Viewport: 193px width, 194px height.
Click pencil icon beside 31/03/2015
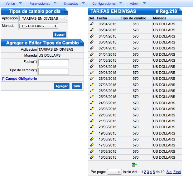point(92,60)
